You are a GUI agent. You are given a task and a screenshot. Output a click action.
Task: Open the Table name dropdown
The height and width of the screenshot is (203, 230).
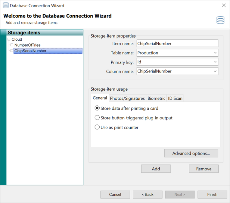click(x=215, y=53)
